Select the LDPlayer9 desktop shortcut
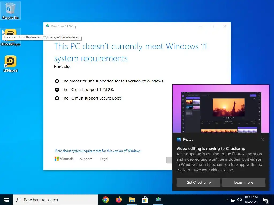Viewport: 274px width, 205px height. (x=10, y=64)
